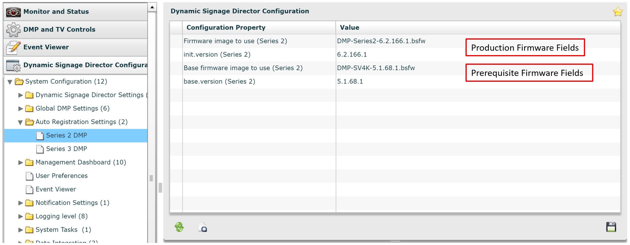Click the Configuration Property column header

point(226,28)
